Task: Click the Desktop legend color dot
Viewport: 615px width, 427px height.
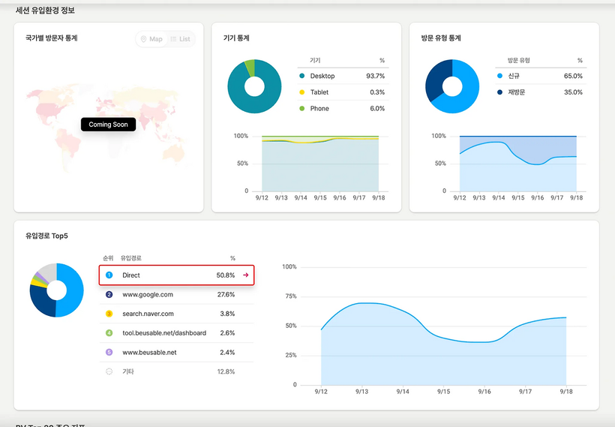Action: pyautogui.click(x=302, y=77)
